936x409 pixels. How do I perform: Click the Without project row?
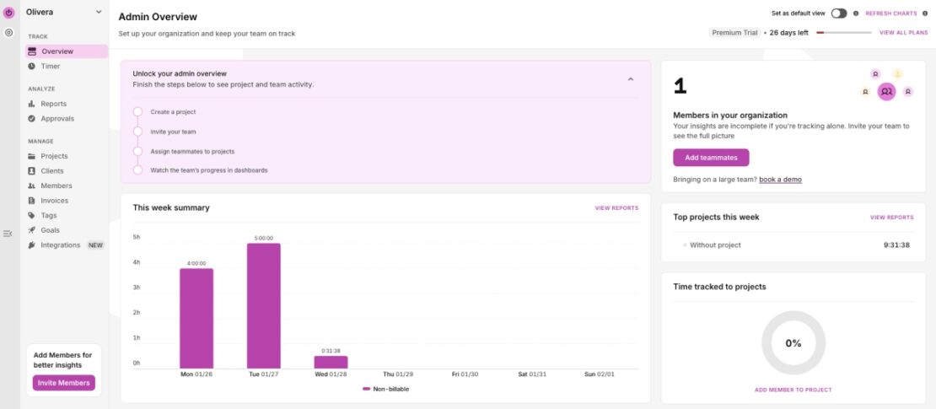tap(793, 245)
